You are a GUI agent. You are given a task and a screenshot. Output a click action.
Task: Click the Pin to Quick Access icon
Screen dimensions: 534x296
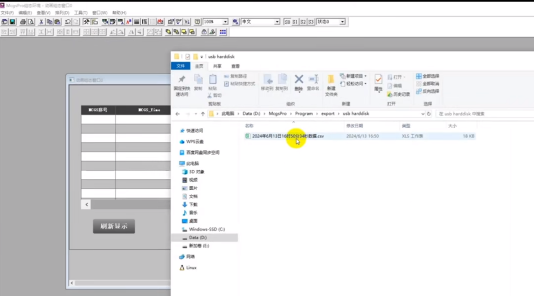[x=182, y=80]
